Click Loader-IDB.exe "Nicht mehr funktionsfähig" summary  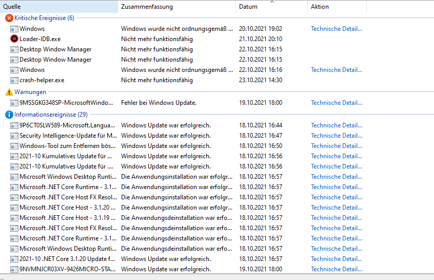coord(157,39)
